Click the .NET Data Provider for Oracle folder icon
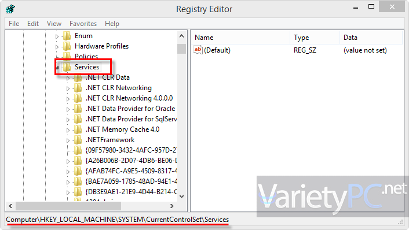Image resolution: width=409 pixels, height=230 pixels. [78, 109]
